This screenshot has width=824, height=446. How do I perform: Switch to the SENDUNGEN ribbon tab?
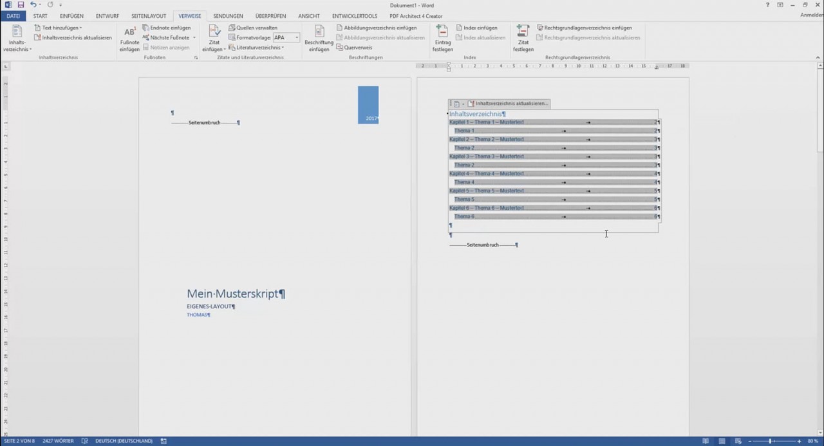(x=229, y=16)
